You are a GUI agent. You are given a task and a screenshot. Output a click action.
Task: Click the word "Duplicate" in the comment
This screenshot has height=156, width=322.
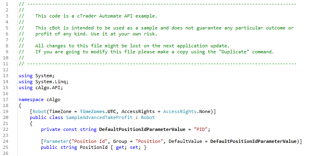[234, 52]
